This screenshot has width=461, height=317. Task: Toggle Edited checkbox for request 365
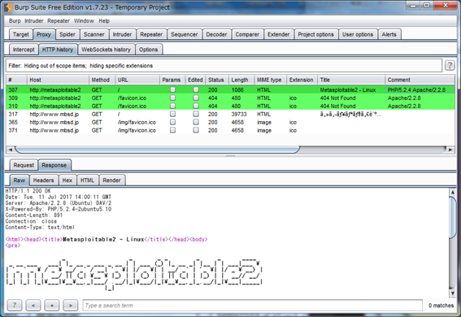196,122
